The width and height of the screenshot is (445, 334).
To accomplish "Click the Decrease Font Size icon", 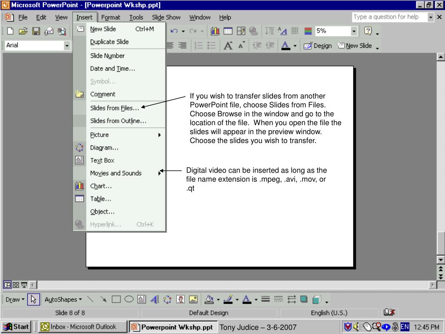I will point(241,45).
